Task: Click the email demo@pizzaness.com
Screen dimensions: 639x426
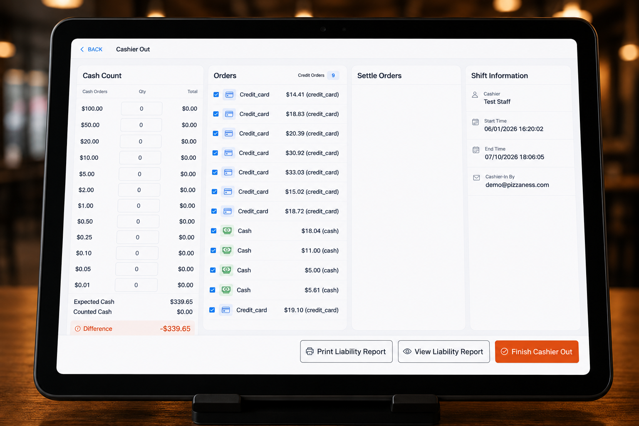Action: tap(517, 185)
